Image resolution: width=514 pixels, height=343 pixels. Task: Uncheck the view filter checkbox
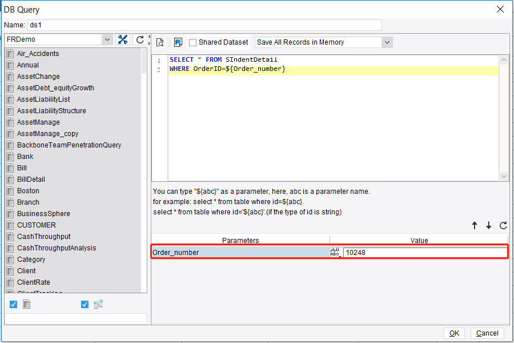click(x=85, y=305)
